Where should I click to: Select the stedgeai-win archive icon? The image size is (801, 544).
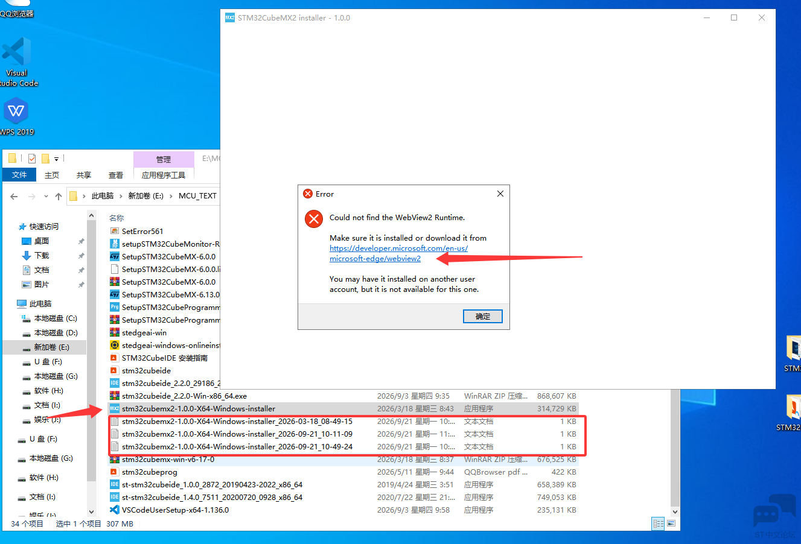click(115, 332)
